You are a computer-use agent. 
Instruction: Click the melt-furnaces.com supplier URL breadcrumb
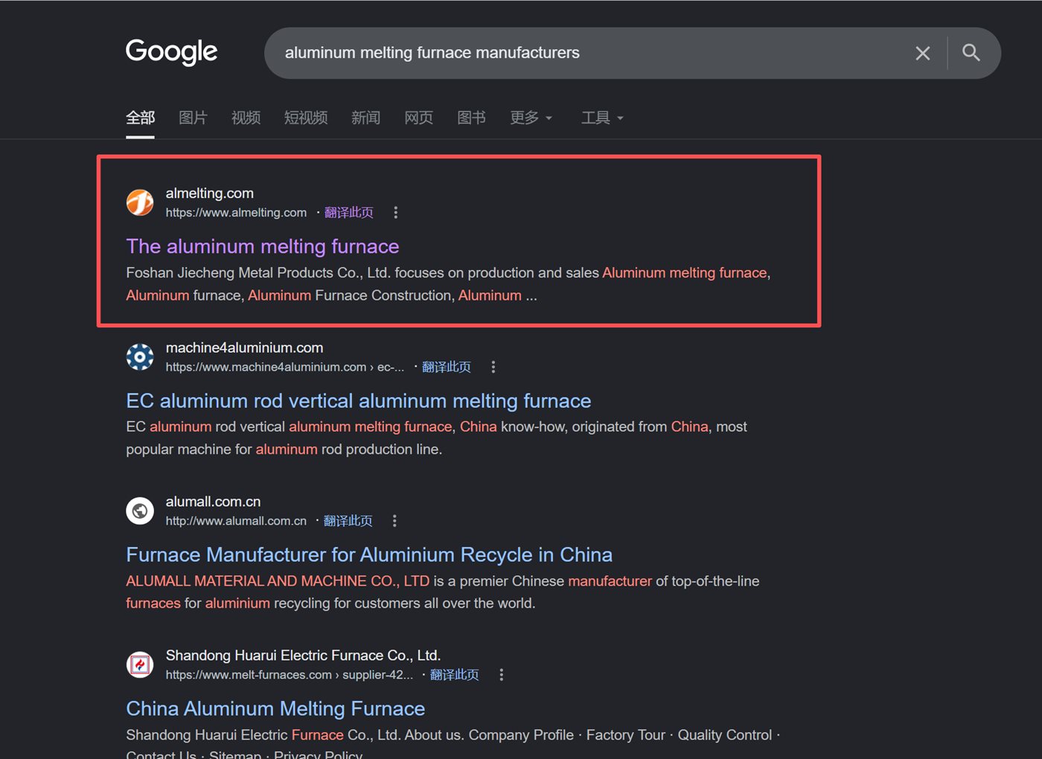(289, 675)
